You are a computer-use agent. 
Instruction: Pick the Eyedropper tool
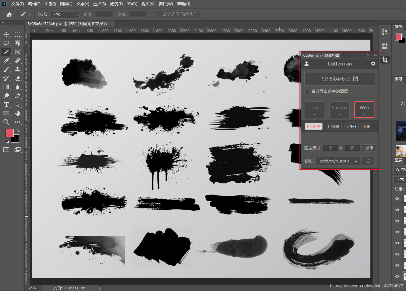(x=6, y=61)
